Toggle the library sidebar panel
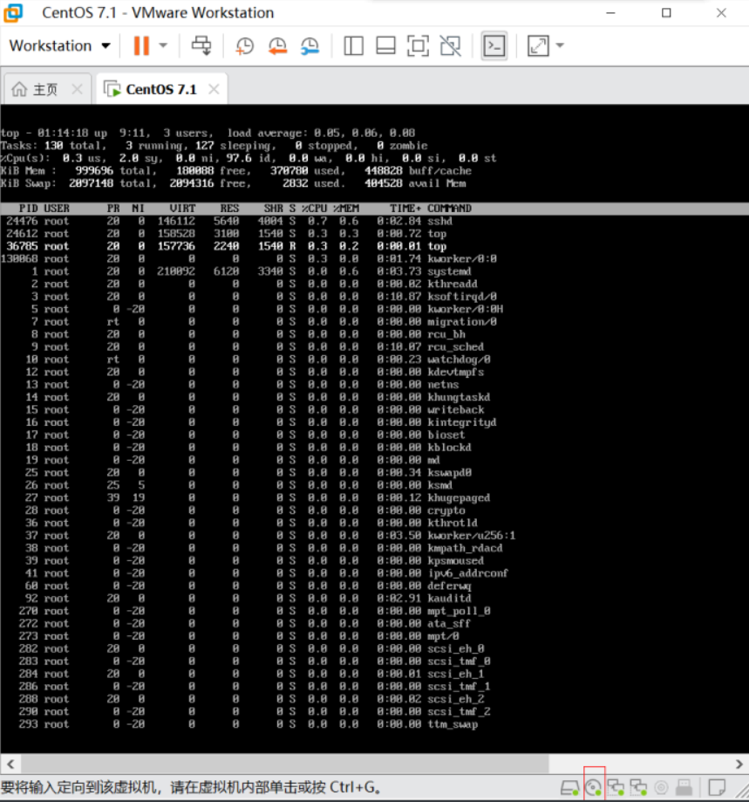Screen dimensions: 749x802 coord(353,45)
